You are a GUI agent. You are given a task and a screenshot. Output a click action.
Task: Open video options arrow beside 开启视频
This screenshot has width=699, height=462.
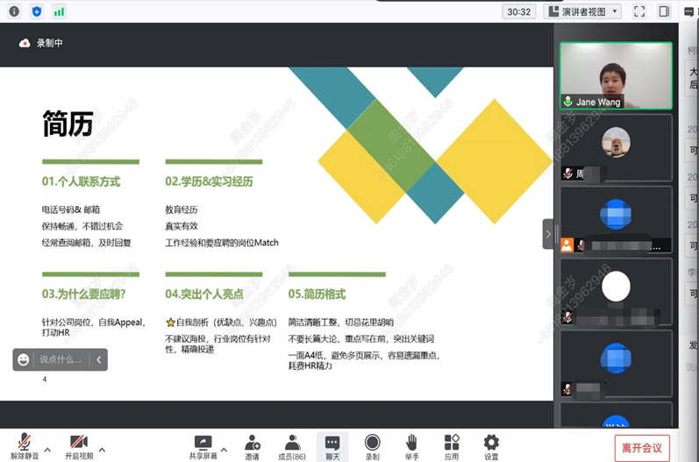pos(102,450)
